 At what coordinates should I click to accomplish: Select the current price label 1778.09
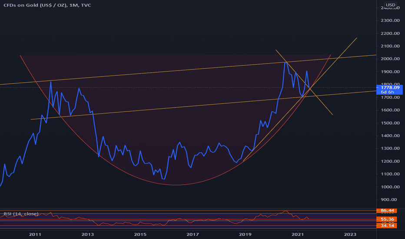(x=390, y=88)
